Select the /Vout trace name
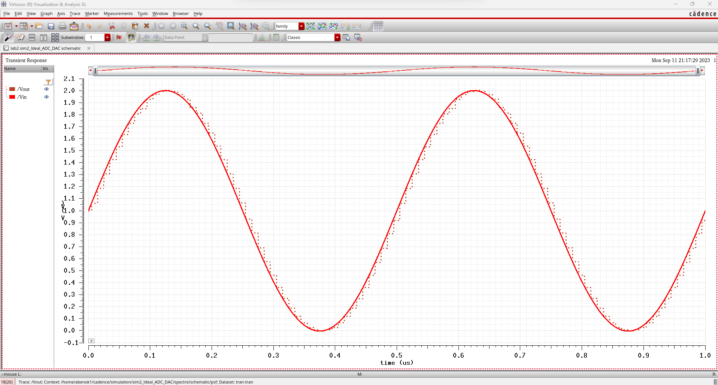This screenshot has width=718, height=385. pos(24,89)
